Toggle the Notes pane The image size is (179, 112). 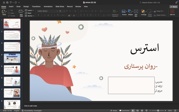[114, 111]
